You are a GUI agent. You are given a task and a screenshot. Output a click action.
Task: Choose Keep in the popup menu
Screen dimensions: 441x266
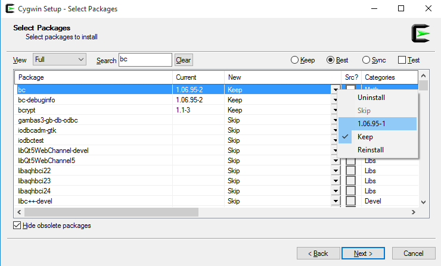pos(377,137)
